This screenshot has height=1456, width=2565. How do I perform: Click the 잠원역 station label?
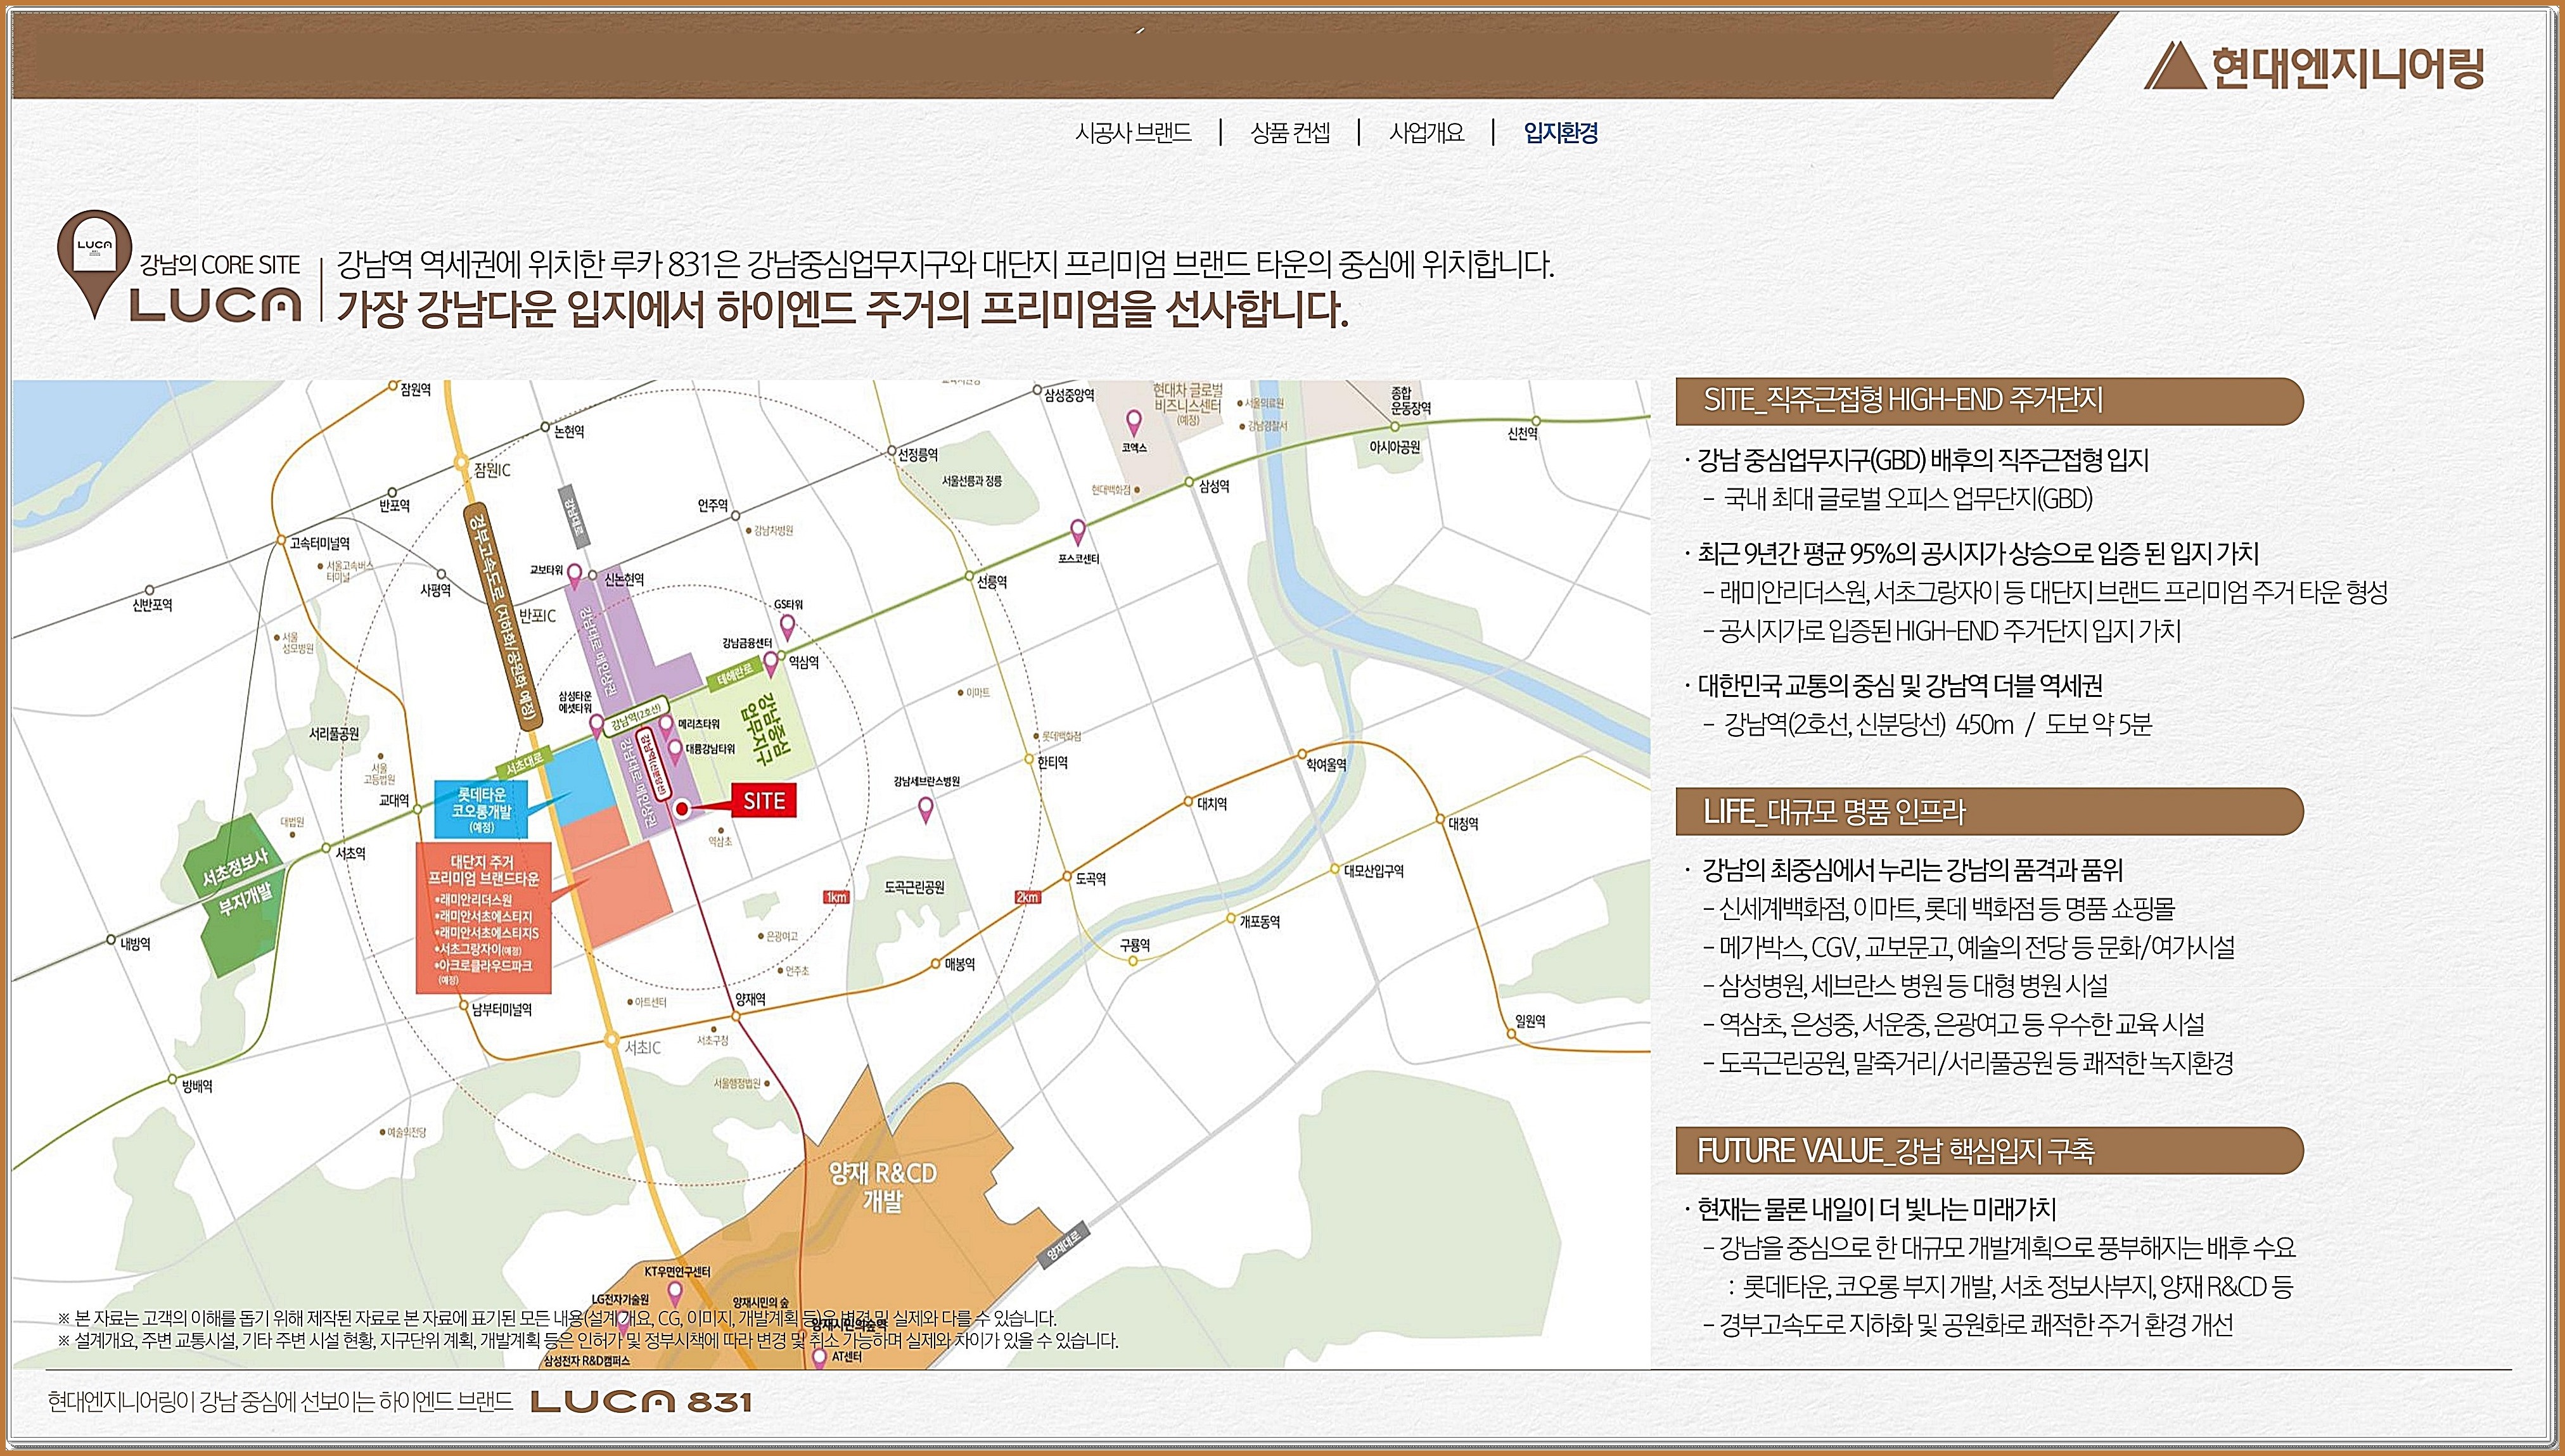coord(415,389)
